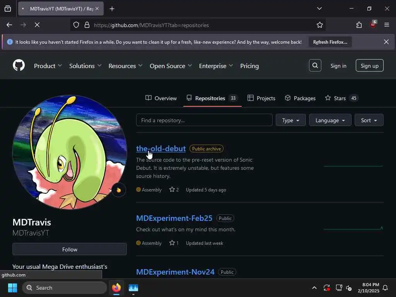Image resolution: width=396 pixels, height=297 pixels.
Task: Open the Pricing menu link
Action: pos(249,66)
